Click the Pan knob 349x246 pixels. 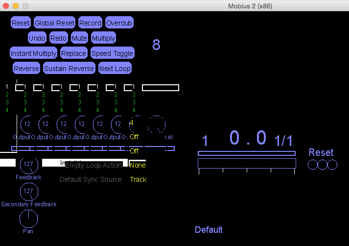29,219
